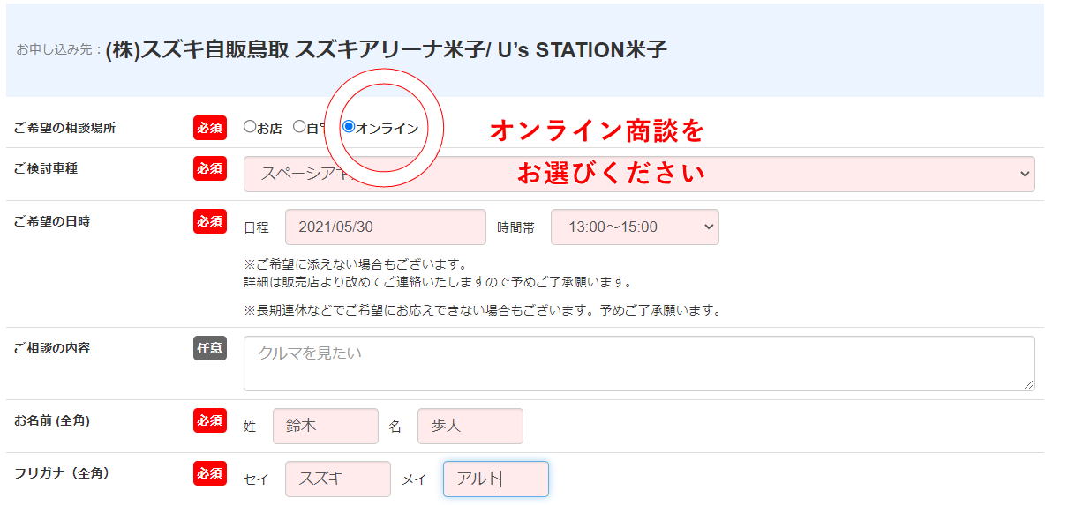
Task: Click the セイ field containing スズキ
Action: [x=337, y=479]
